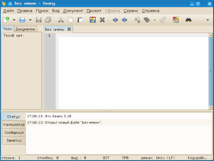The width and height of the screenshot is (214, 161).
Task: Click the navigate forward arrow icon
Action: point(125,20)
